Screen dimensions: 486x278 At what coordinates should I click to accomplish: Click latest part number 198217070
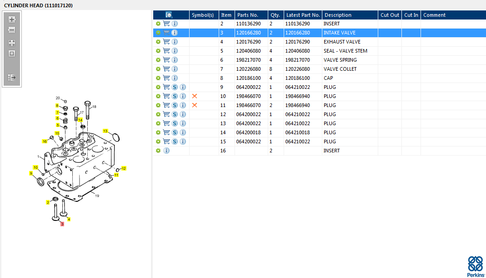[297, 60]
